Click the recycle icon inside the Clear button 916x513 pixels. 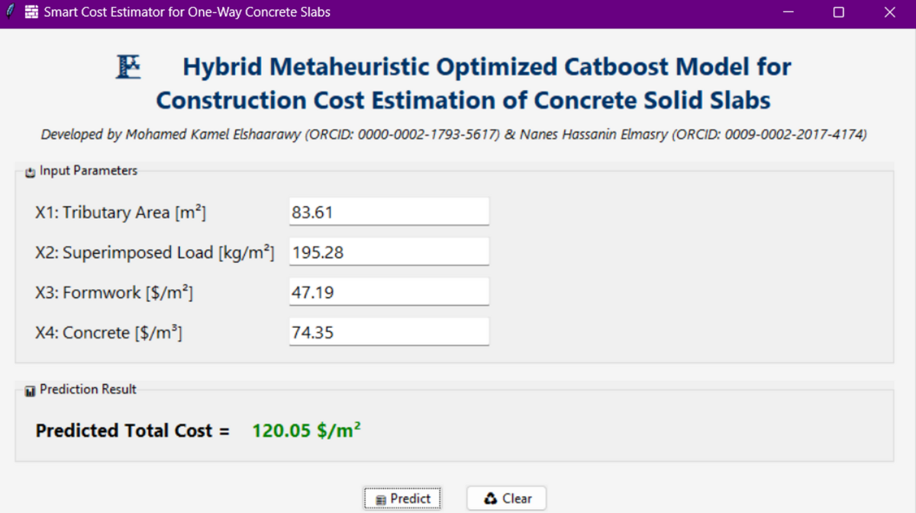tap(489, 498)
